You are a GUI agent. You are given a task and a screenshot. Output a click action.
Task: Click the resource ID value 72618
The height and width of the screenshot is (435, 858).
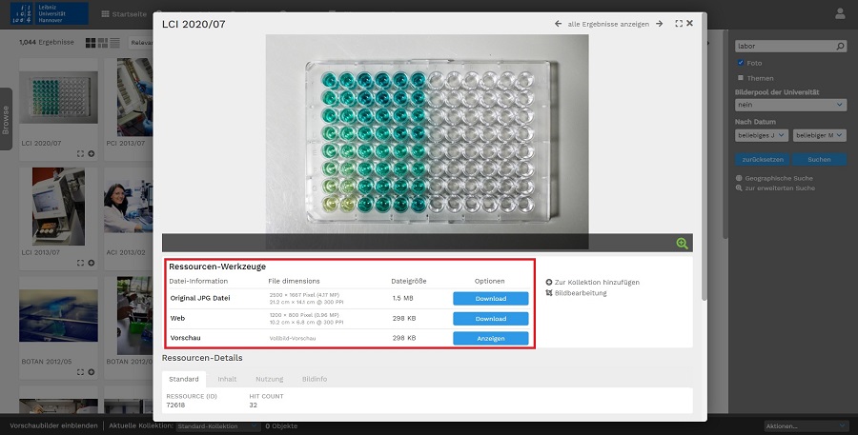click(175, 405)
